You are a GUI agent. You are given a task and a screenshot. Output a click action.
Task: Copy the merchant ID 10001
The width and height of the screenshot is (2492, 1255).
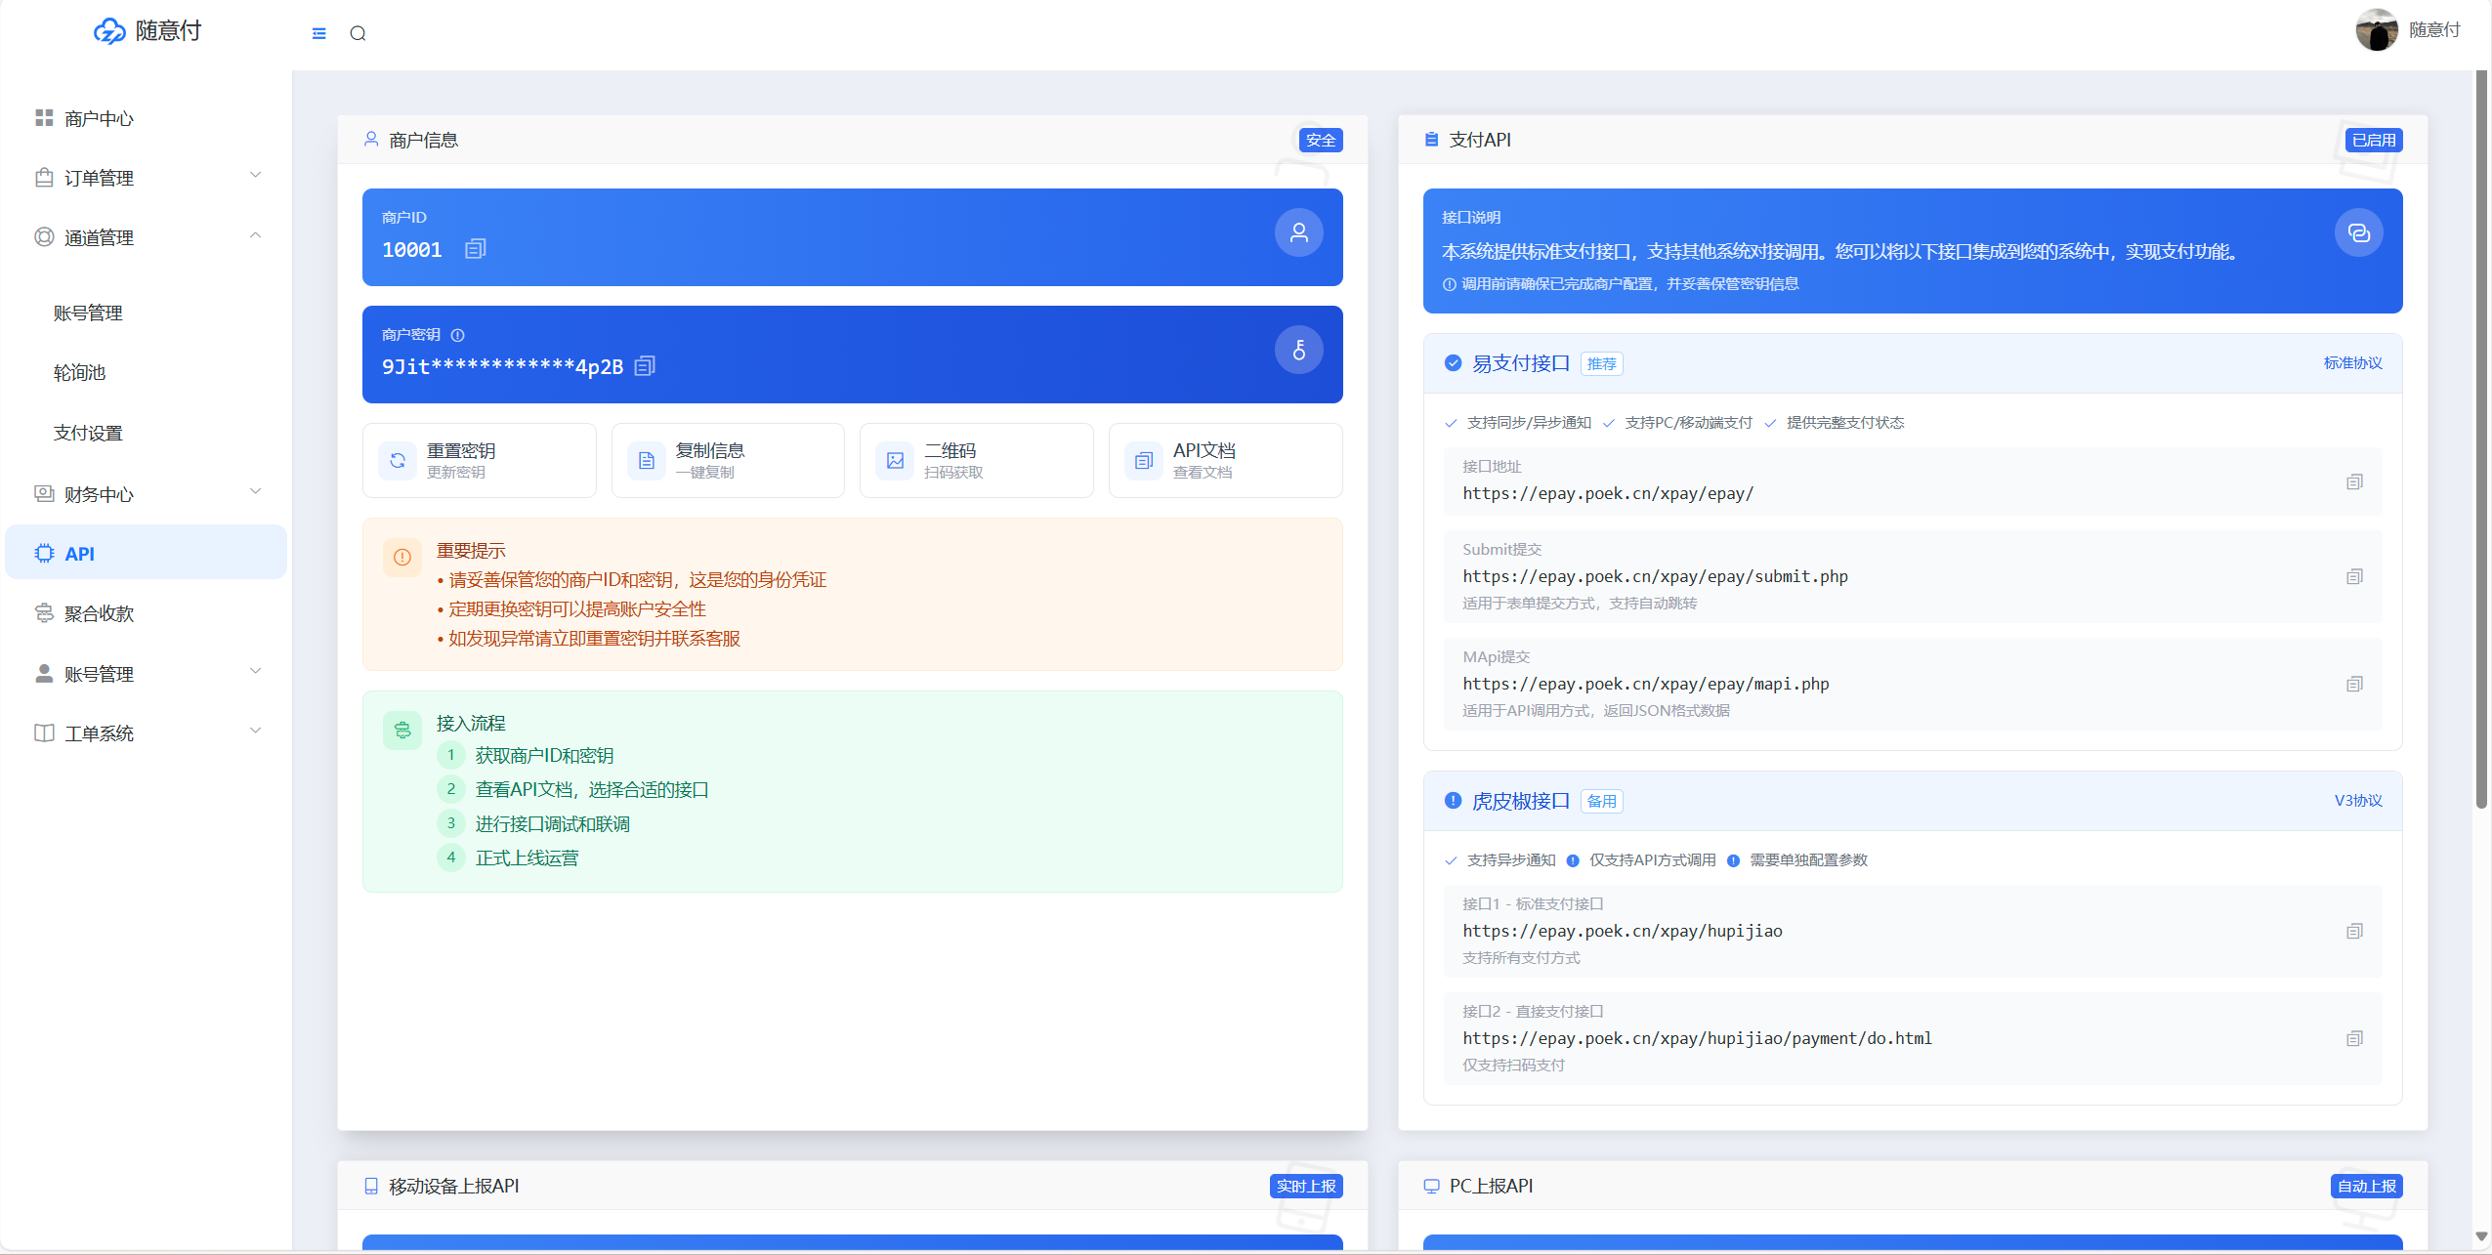475,249
